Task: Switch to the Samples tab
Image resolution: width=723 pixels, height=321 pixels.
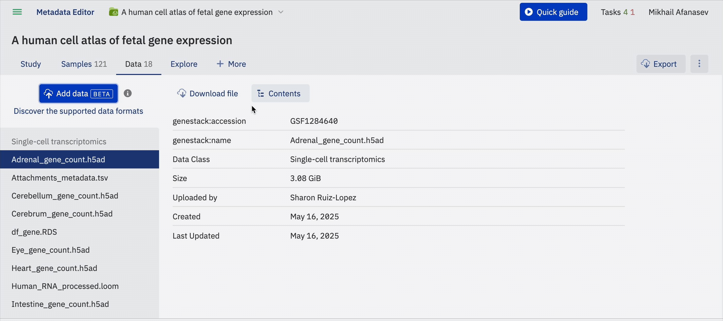Action: pos(84,64)
